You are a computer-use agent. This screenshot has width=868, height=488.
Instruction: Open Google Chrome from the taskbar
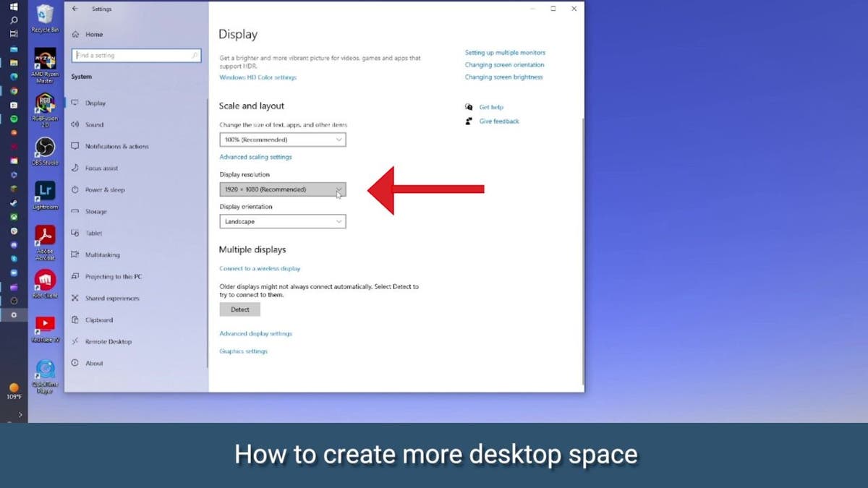(14, 90)
